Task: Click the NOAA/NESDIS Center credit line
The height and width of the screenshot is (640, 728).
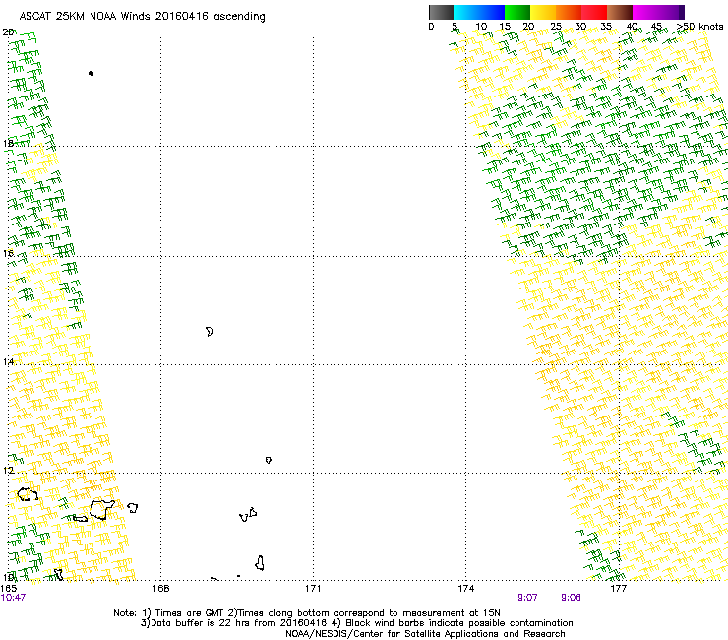Action: (425, 634)
